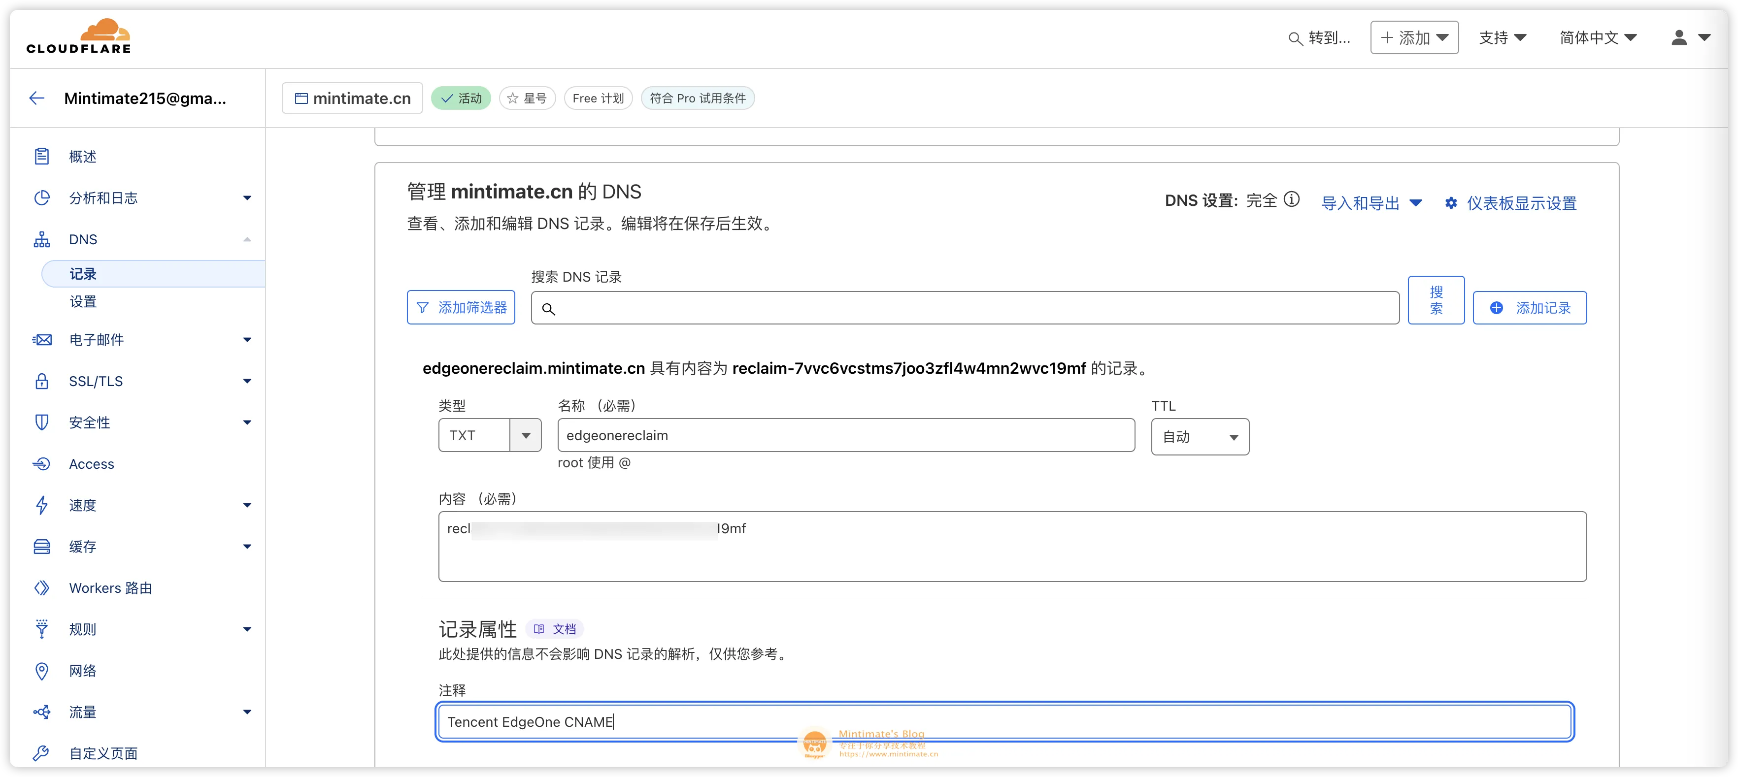This screenshot has height=777, width=1738.
Task: Click the Workers 路由 diamond icon
Action: point(42,587)
